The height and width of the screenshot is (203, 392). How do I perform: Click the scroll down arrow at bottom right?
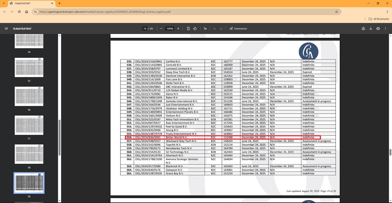[390, 201]
